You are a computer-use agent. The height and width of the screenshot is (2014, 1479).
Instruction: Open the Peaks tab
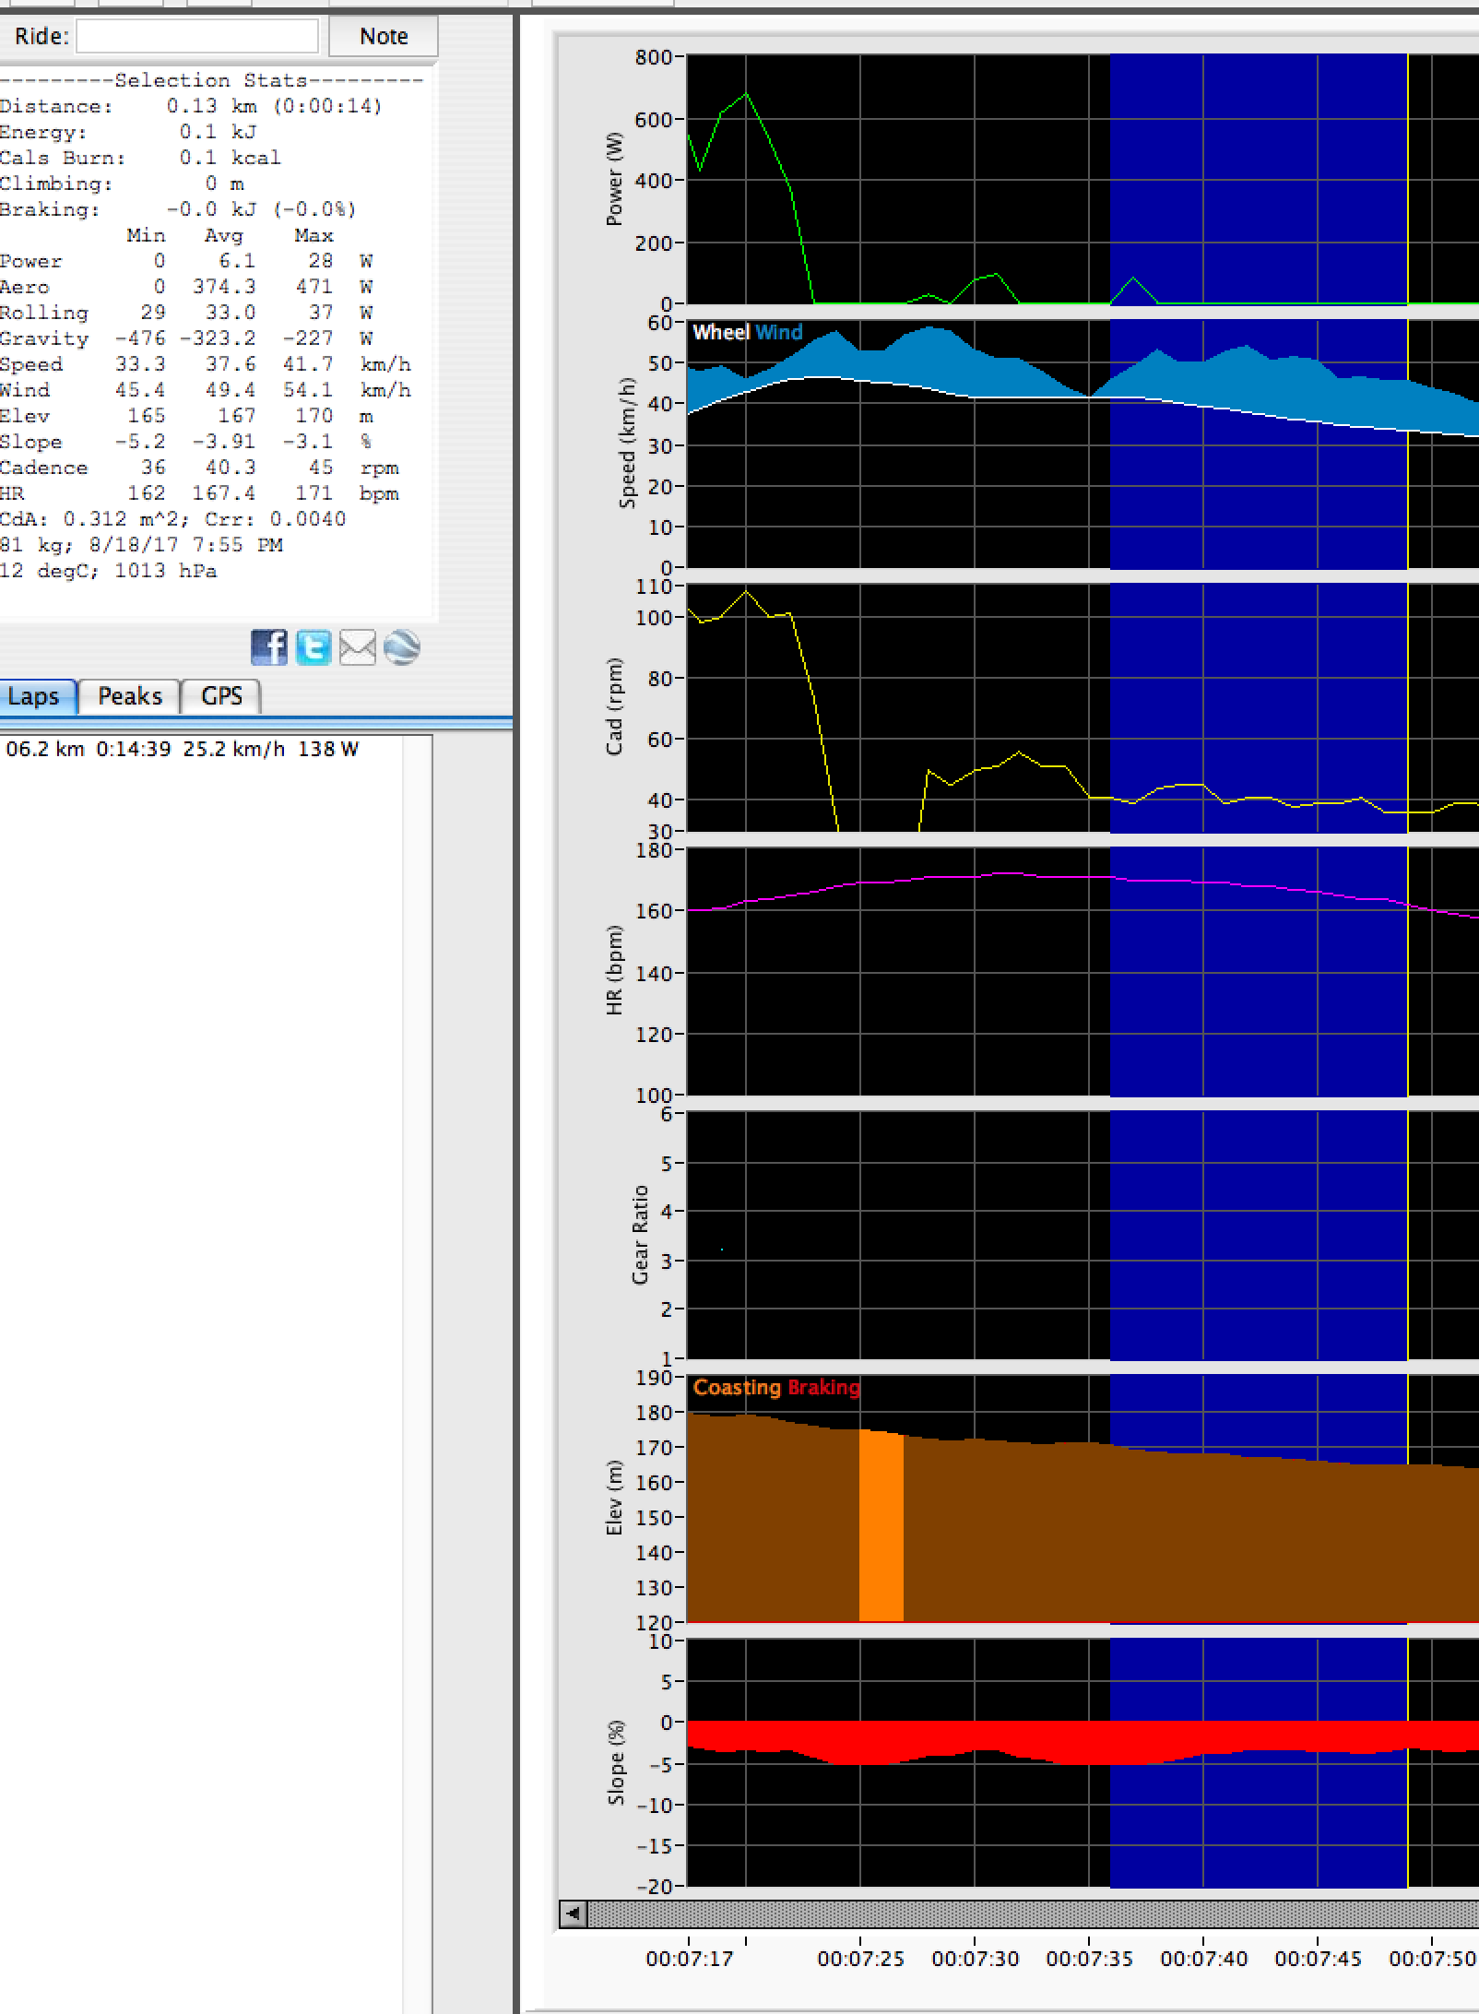point(129,696)
